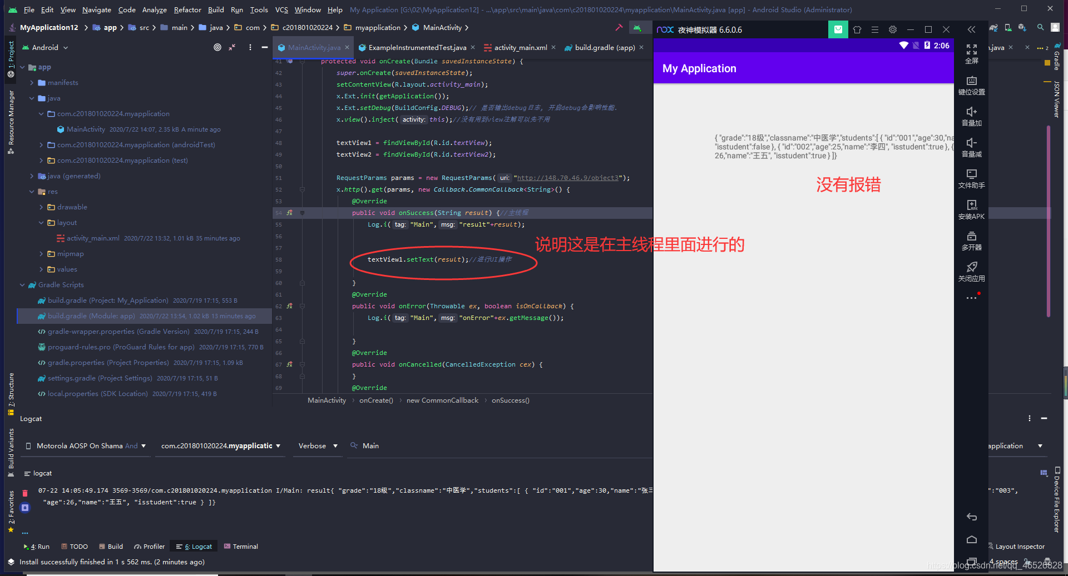Open Android project view dropdown
Image resolution: width=1068 pixels, height=576 pixels.
(x=44, y=47)
